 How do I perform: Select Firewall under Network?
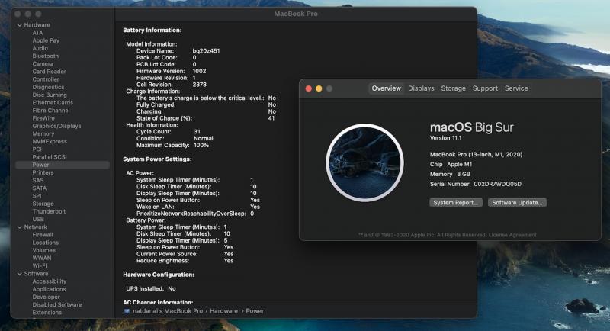pos(43,235)
